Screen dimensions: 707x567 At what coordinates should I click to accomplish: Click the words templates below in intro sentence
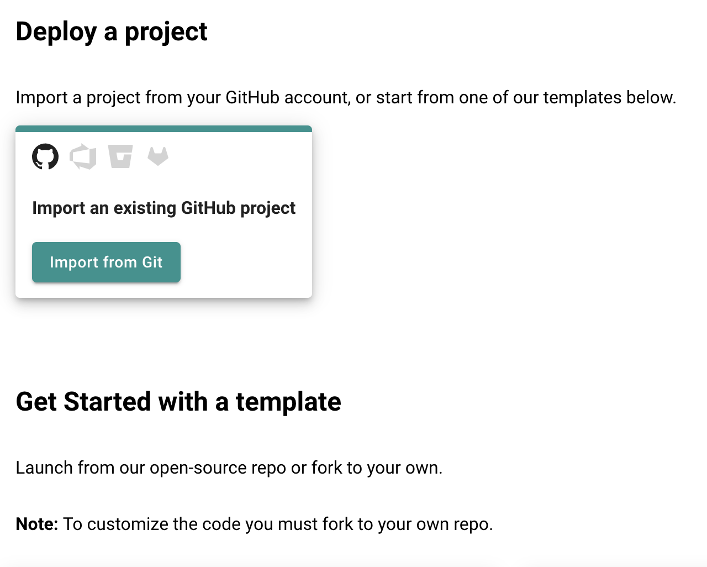point(610,97)
